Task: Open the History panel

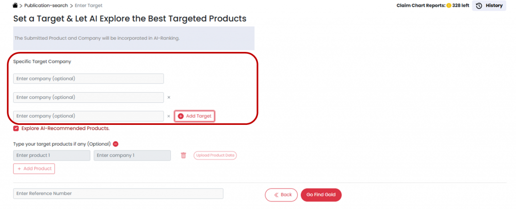Action: pos(489,6)
